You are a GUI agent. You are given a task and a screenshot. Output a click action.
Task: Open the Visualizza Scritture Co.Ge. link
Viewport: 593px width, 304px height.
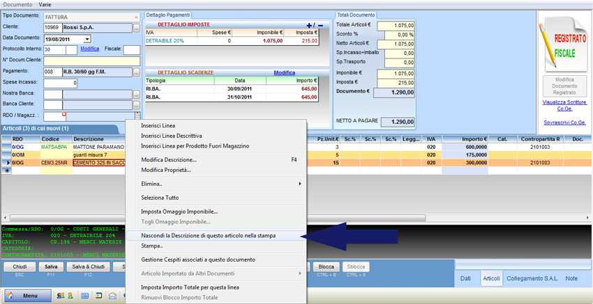pos(564,104)
